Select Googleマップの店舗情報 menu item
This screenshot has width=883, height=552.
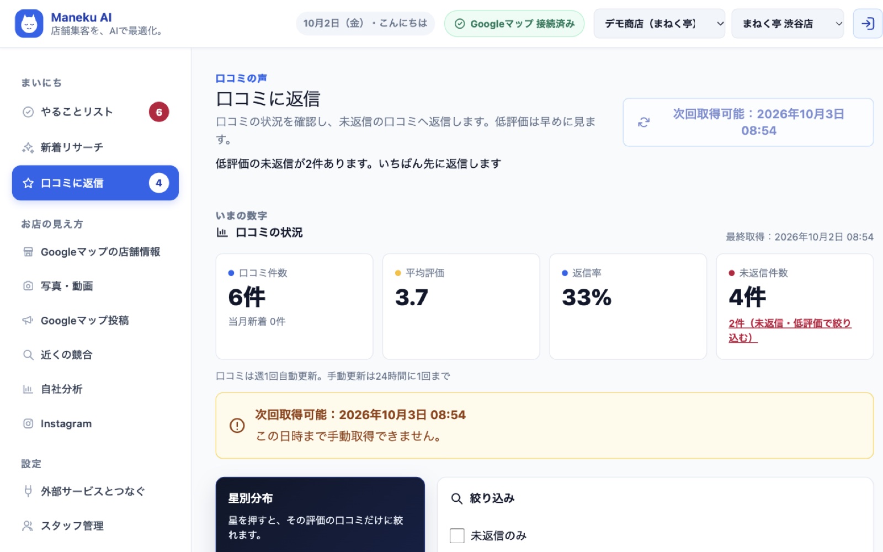[95, 252]
